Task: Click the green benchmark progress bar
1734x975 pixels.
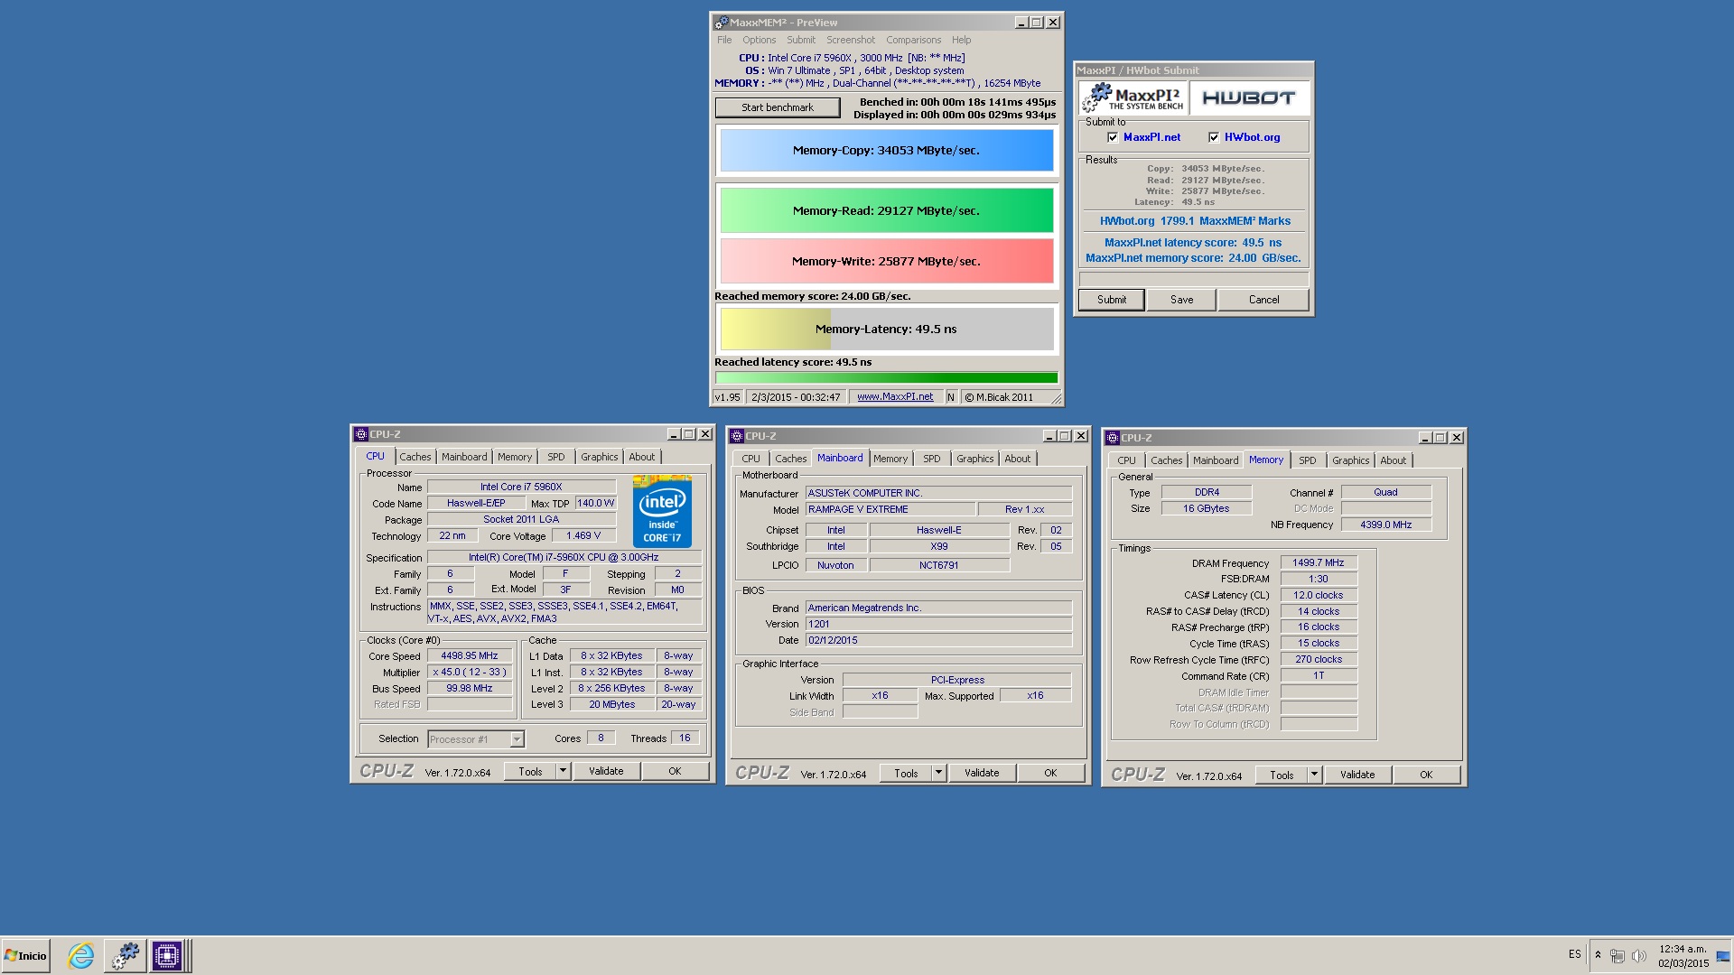Action: [886, 378]
